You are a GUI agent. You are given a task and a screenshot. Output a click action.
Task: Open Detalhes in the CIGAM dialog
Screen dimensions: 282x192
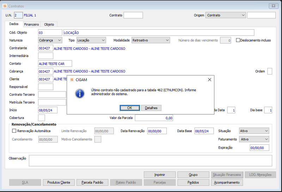coord(151,108)
